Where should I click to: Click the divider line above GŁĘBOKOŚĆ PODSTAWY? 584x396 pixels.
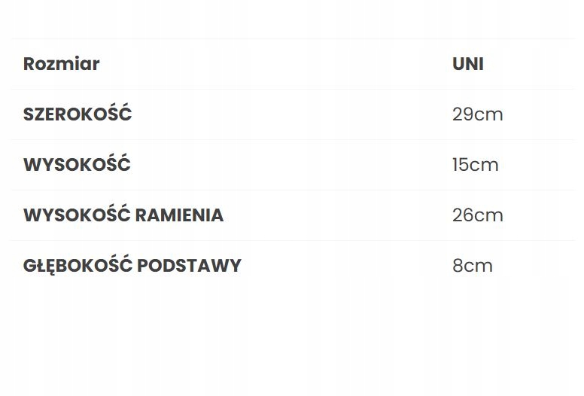[x=292, y=241]
